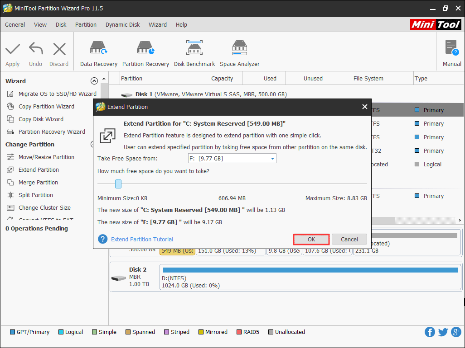Click the Type column header
465x348 pixels.
point(438,78)
